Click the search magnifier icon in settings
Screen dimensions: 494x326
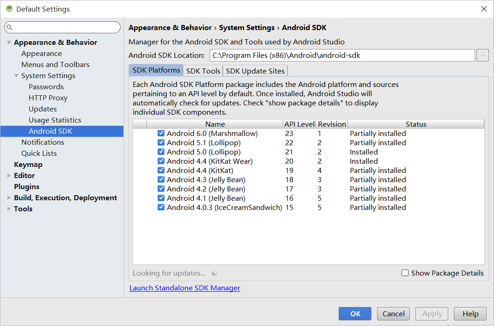pyautogui.click(x=10, y=28)
